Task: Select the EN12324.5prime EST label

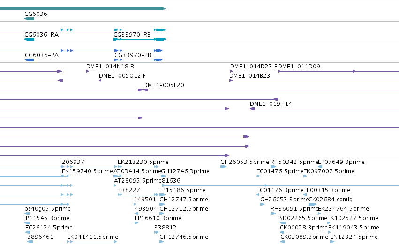Action: [354, 237]
